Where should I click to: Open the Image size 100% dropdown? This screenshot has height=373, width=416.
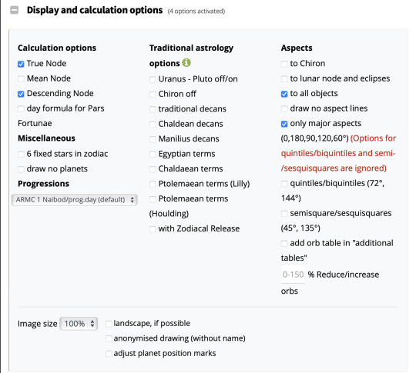[x=79, y=324]
